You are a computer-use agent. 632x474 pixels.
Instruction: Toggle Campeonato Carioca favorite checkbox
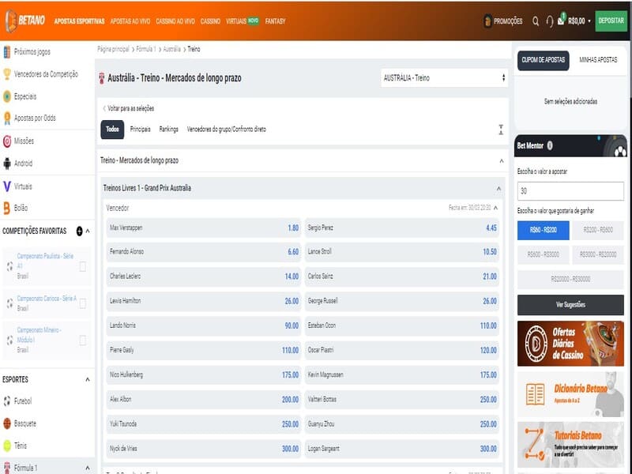pos(83,303)
